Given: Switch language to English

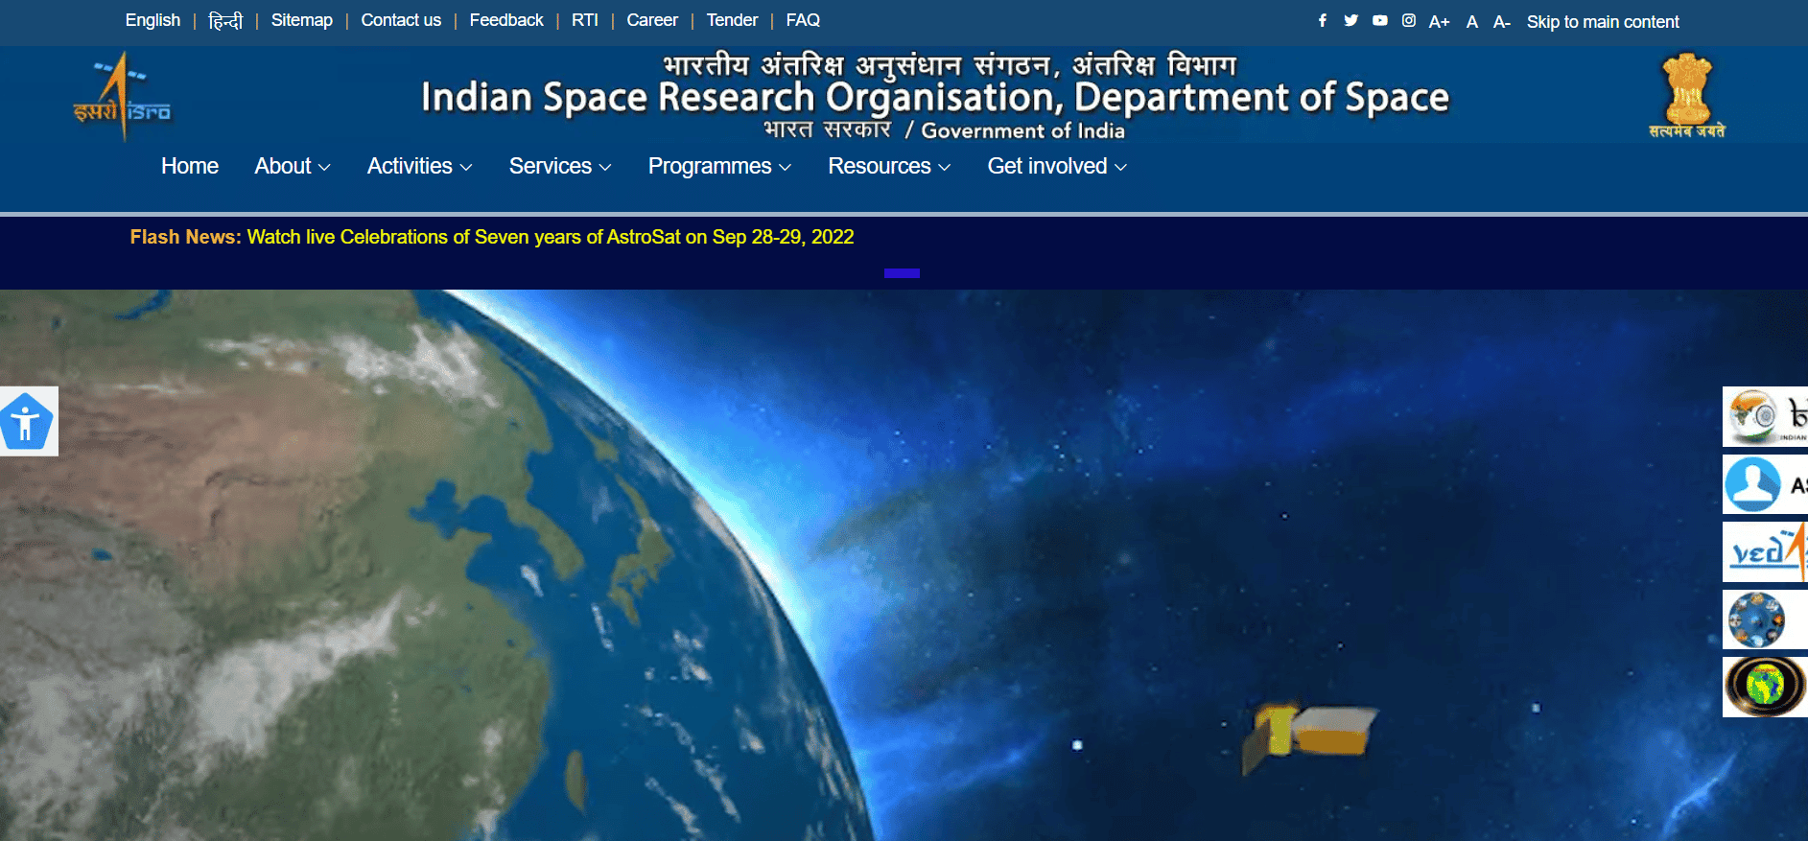Looking at the screenshot, I should [153, 20].
